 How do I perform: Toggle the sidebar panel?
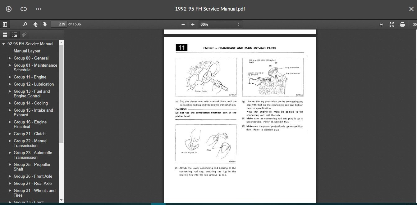coord(5,24)
